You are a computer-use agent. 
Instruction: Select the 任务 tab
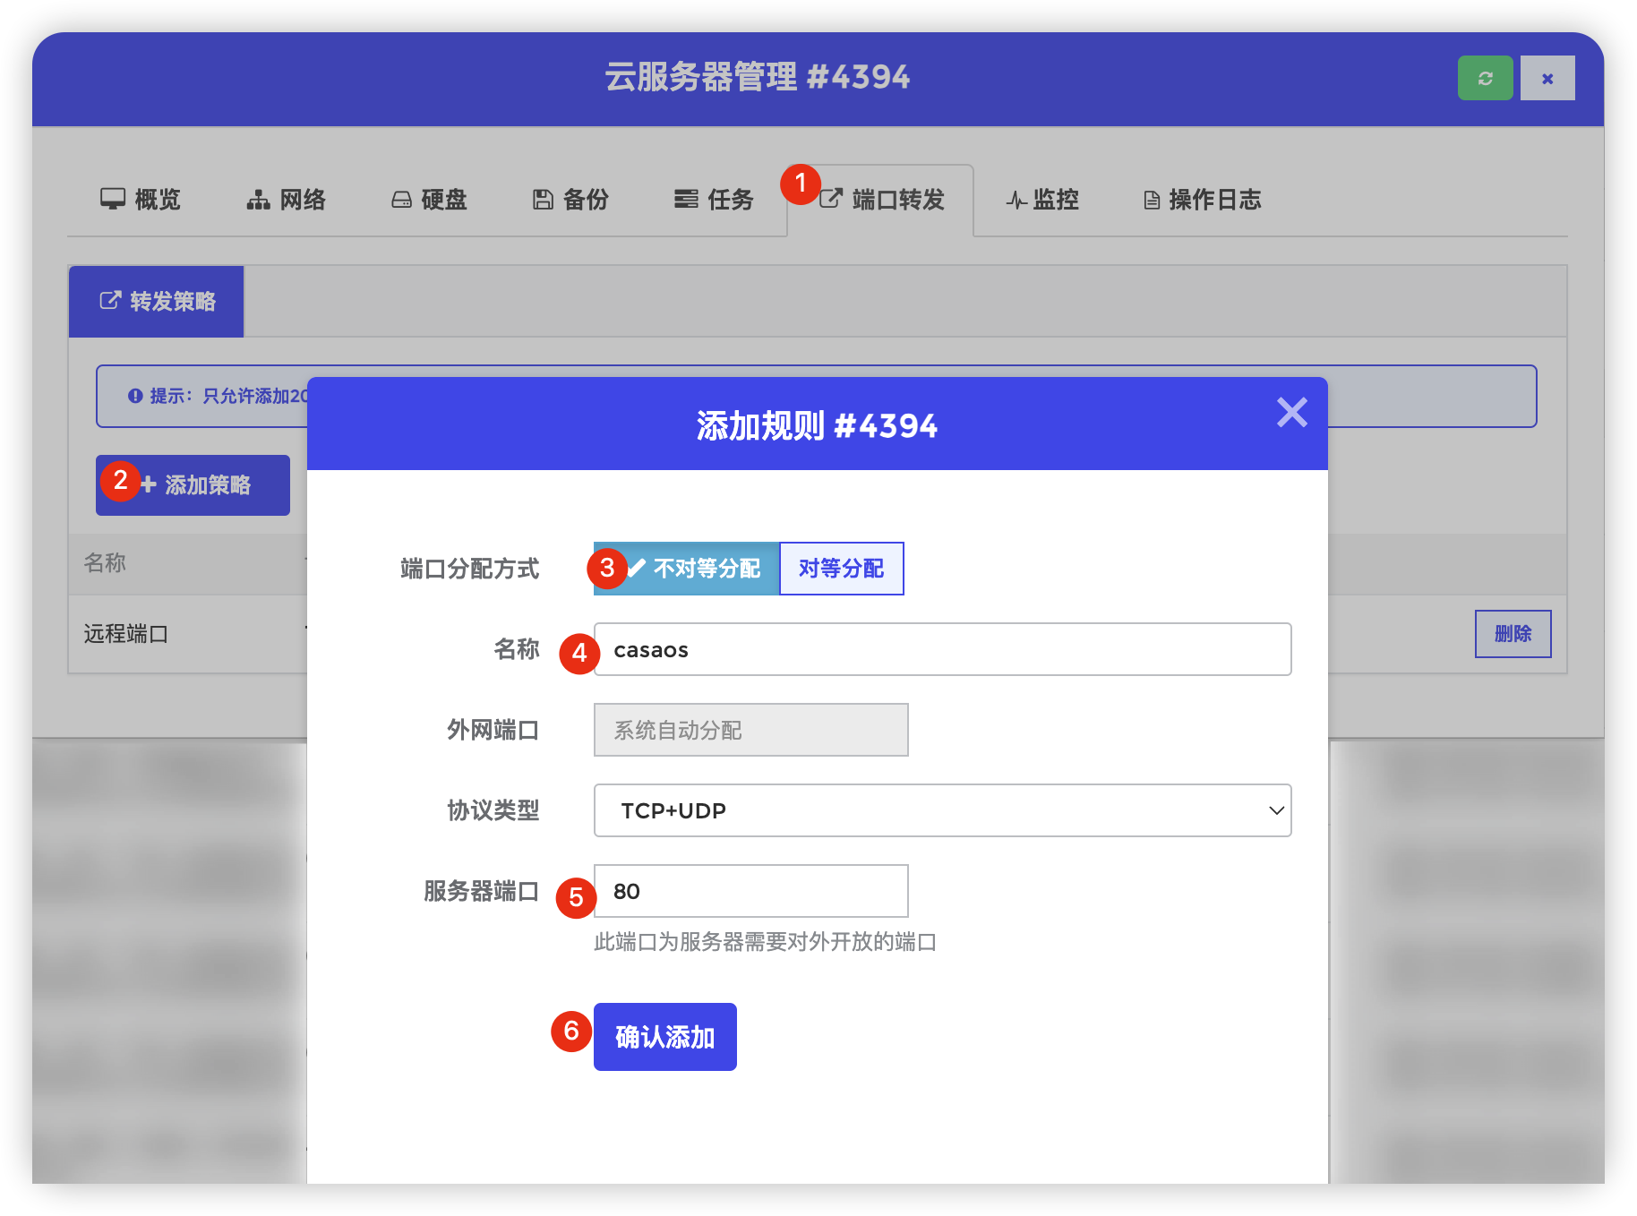714,199
